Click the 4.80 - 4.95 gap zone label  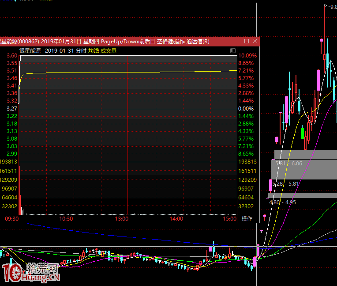(282, 202)
